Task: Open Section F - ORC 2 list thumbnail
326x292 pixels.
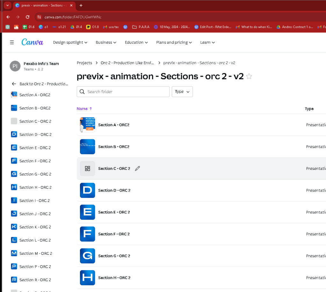Action: point(88,234)
